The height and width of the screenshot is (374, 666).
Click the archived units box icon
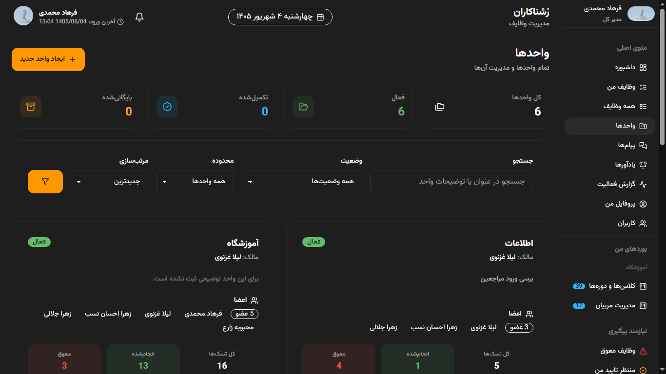point(31,107)
